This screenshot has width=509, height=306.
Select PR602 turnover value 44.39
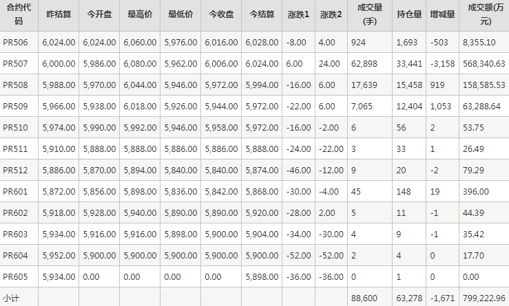473,213
